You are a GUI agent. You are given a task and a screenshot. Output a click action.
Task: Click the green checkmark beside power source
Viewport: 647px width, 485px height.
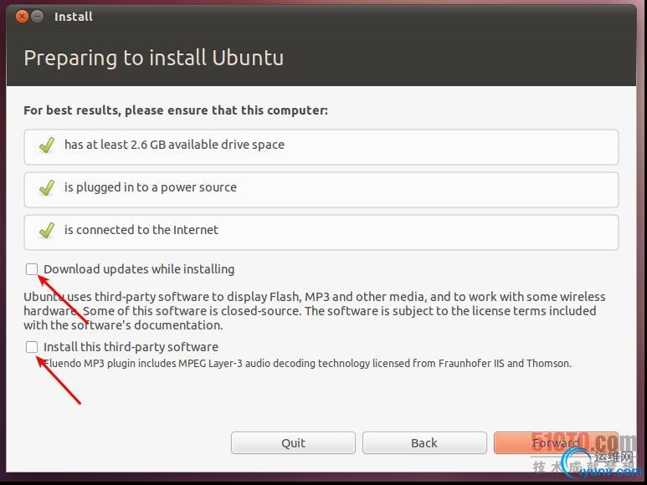point(47,188)
